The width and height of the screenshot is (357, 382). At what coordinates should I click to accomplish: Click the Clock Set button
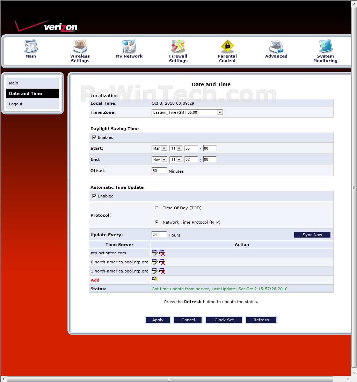coord(224,320)
